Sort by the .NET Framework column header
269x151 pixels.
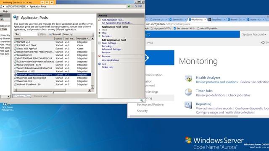click(70, 39)
